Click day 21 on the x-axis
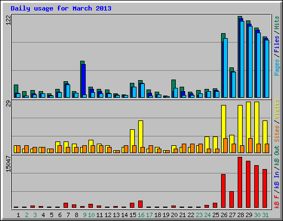The image size is (283, 221). 182,215
